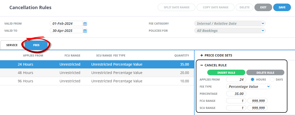295x115 pixels.
Task: Click the Delete Rule button
Action: click(265, 72)
